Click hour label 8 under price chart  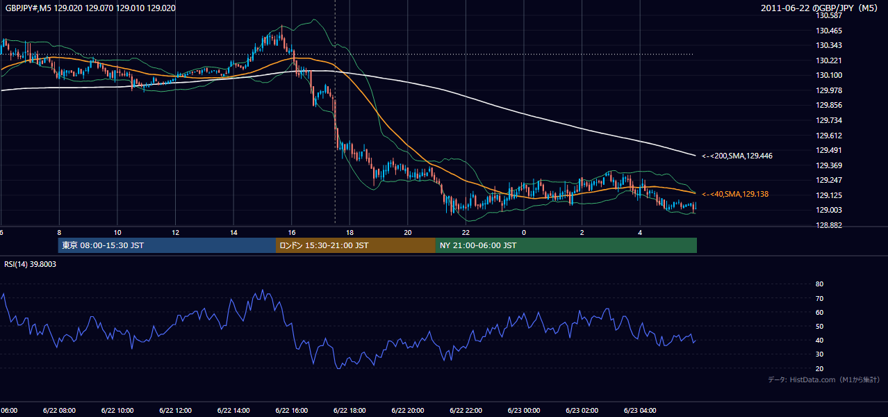point(59,232)
